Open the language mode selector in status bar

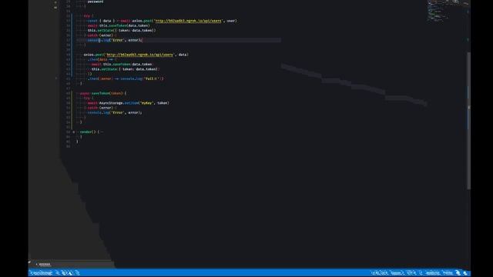click(x=433, y=273)
